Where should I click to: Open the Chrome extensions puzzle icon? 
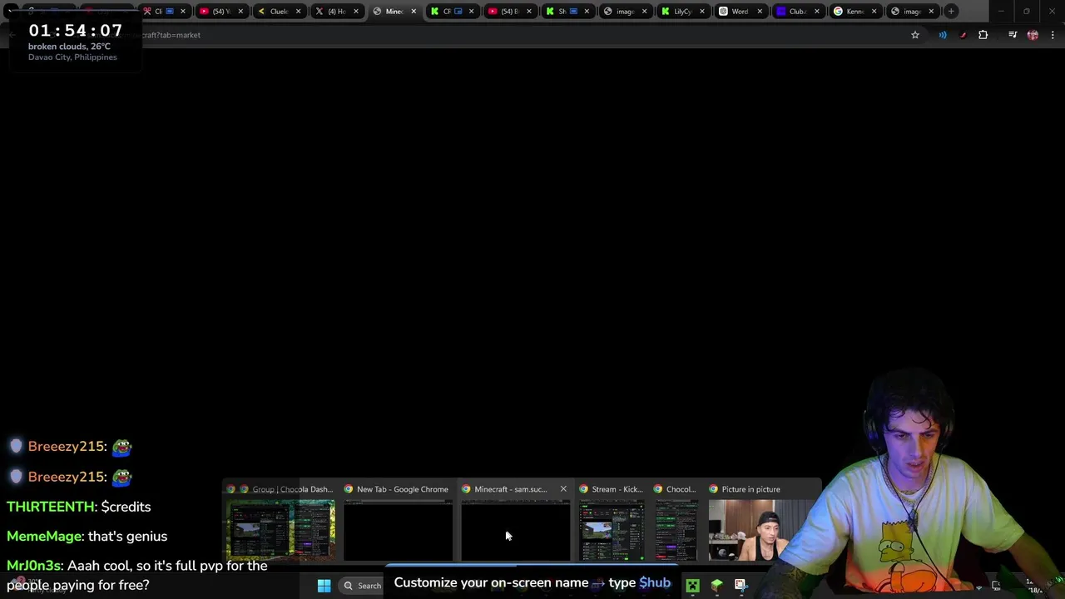click(983, 35)
